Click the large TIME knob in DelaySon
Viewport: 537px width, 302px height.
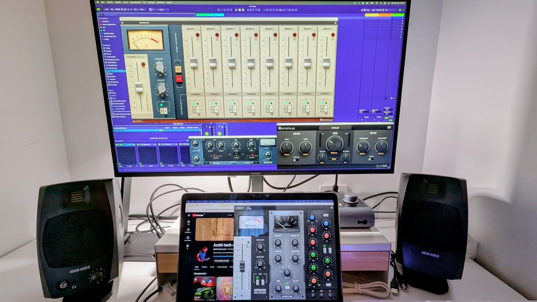click(335, 144)
